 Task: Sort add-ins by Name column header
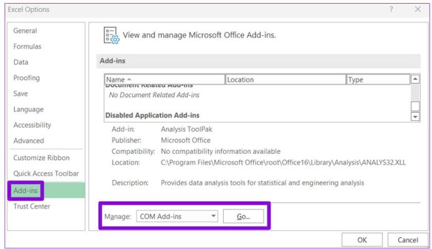pos(165,80)
